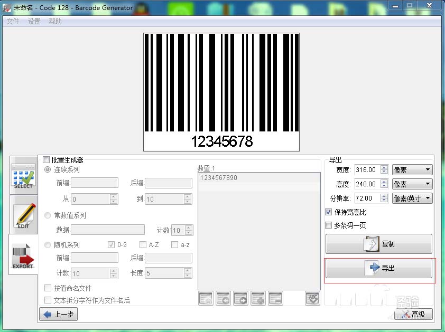
Task: Click the remove row (minus) icon
Action: click(275, 299)
